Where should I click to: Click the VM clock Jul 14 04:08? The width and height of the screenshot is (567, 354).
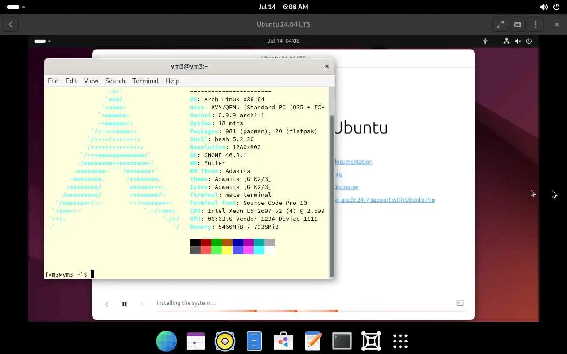click(x=283, y=41)
